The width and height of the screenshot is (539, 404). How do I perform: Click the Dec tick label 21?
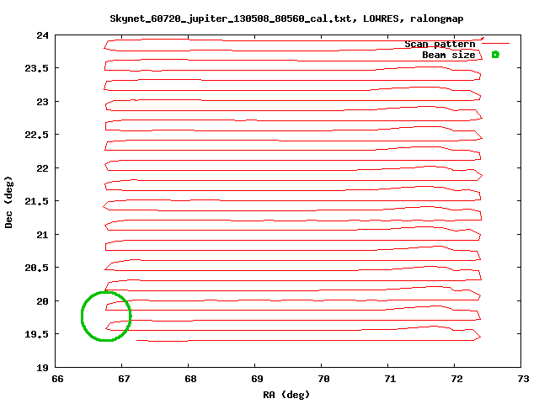click(x=43, y=235)
